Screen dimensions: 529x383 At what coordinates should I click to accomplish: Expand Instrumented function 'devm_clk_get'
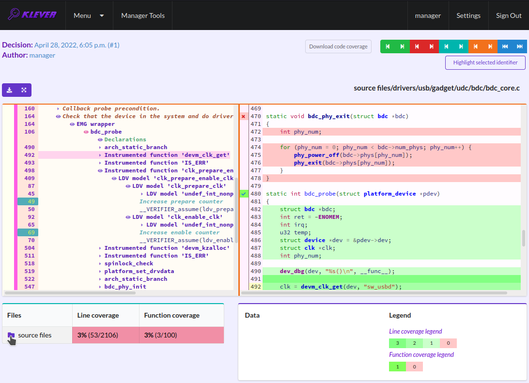tap(100, 155)
